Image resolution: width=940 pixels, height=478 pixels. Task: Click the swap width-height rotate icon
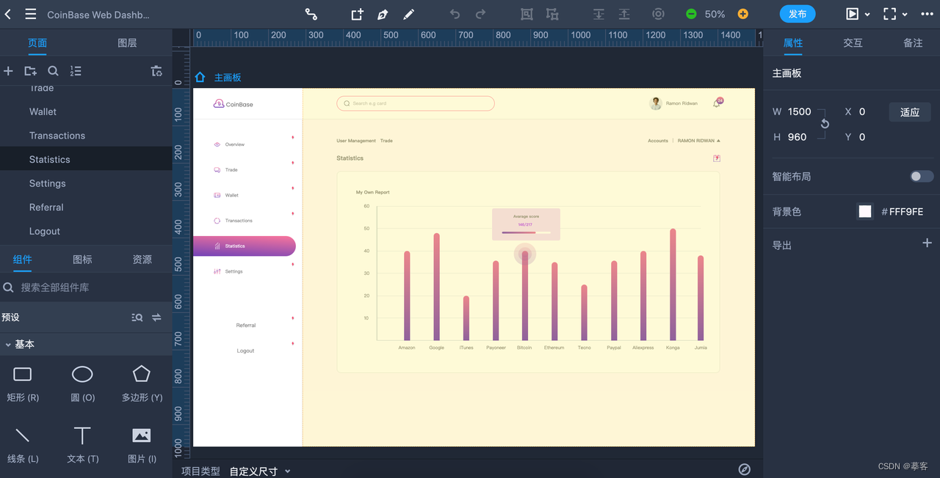tap(825, 124)
